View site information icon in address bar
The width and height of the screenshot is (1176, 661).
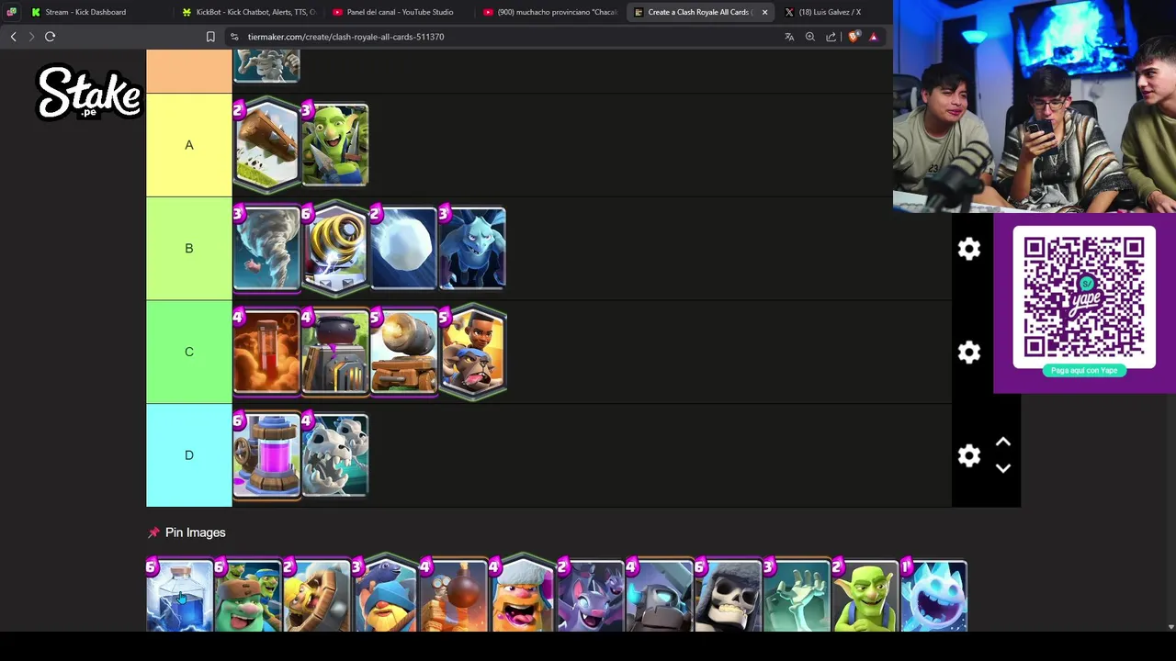234,37
